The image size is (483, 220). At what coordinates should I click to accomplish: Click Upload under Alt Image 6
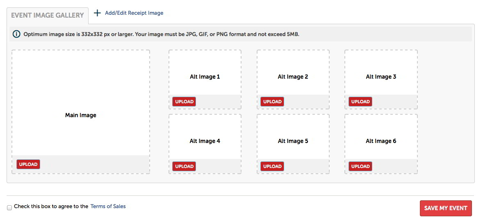click(360, 166)
